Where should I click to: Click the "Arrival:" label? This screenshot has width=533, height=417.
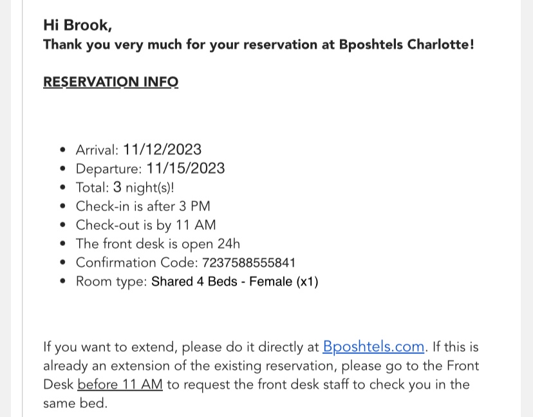coord(97,150)
